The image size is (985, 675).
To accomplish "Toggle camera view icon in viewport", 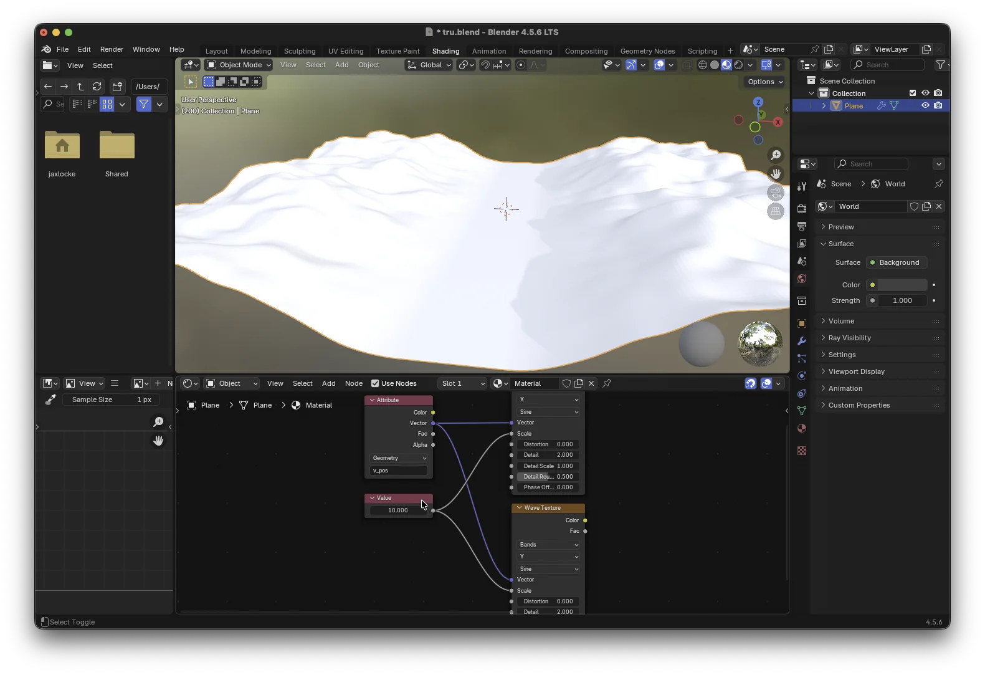I will click(776, 193).
